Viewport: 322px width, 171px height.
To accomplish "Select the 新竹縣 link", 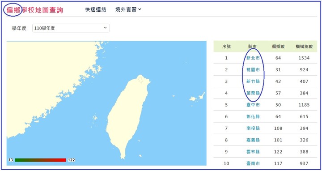I will pos(253,81).
